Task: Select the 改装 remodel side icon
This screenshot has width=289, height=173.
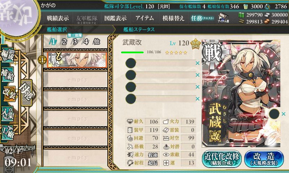Action: click(9, 94)
